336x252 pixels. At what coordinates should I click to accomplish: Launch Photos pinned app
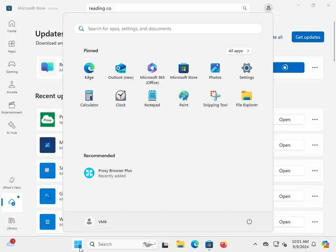pyautogui.click(x=215, y=71)
